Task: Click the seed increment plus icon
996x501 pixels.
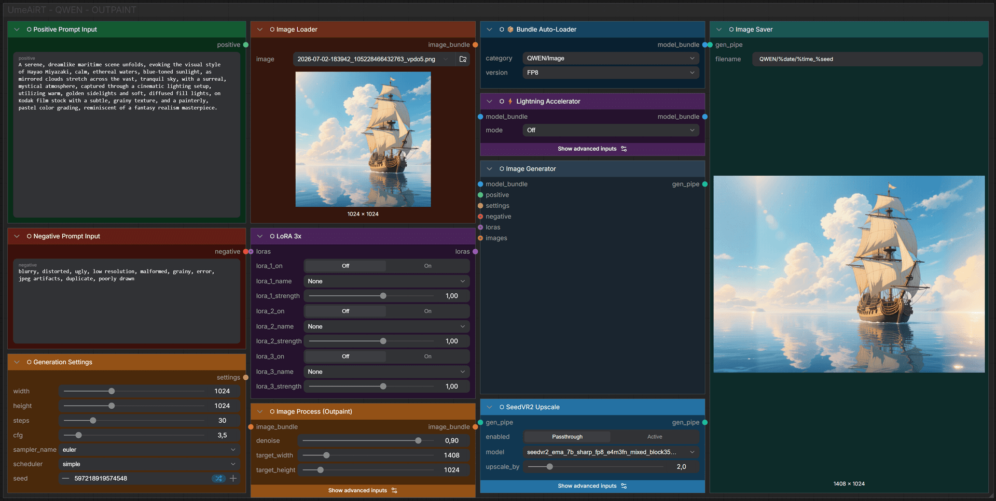Action: coord(233,478)
